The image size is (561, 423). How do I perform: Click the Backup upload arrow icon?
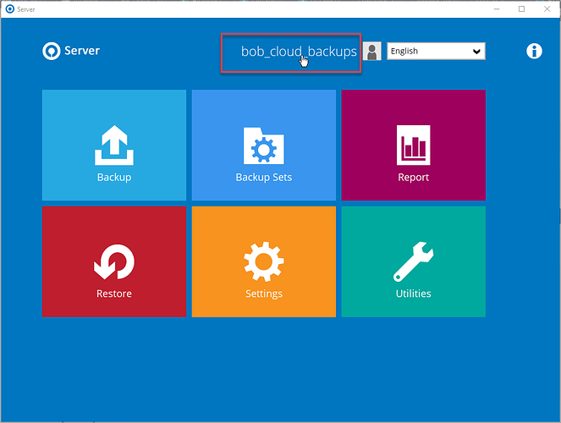pos(113,145)
